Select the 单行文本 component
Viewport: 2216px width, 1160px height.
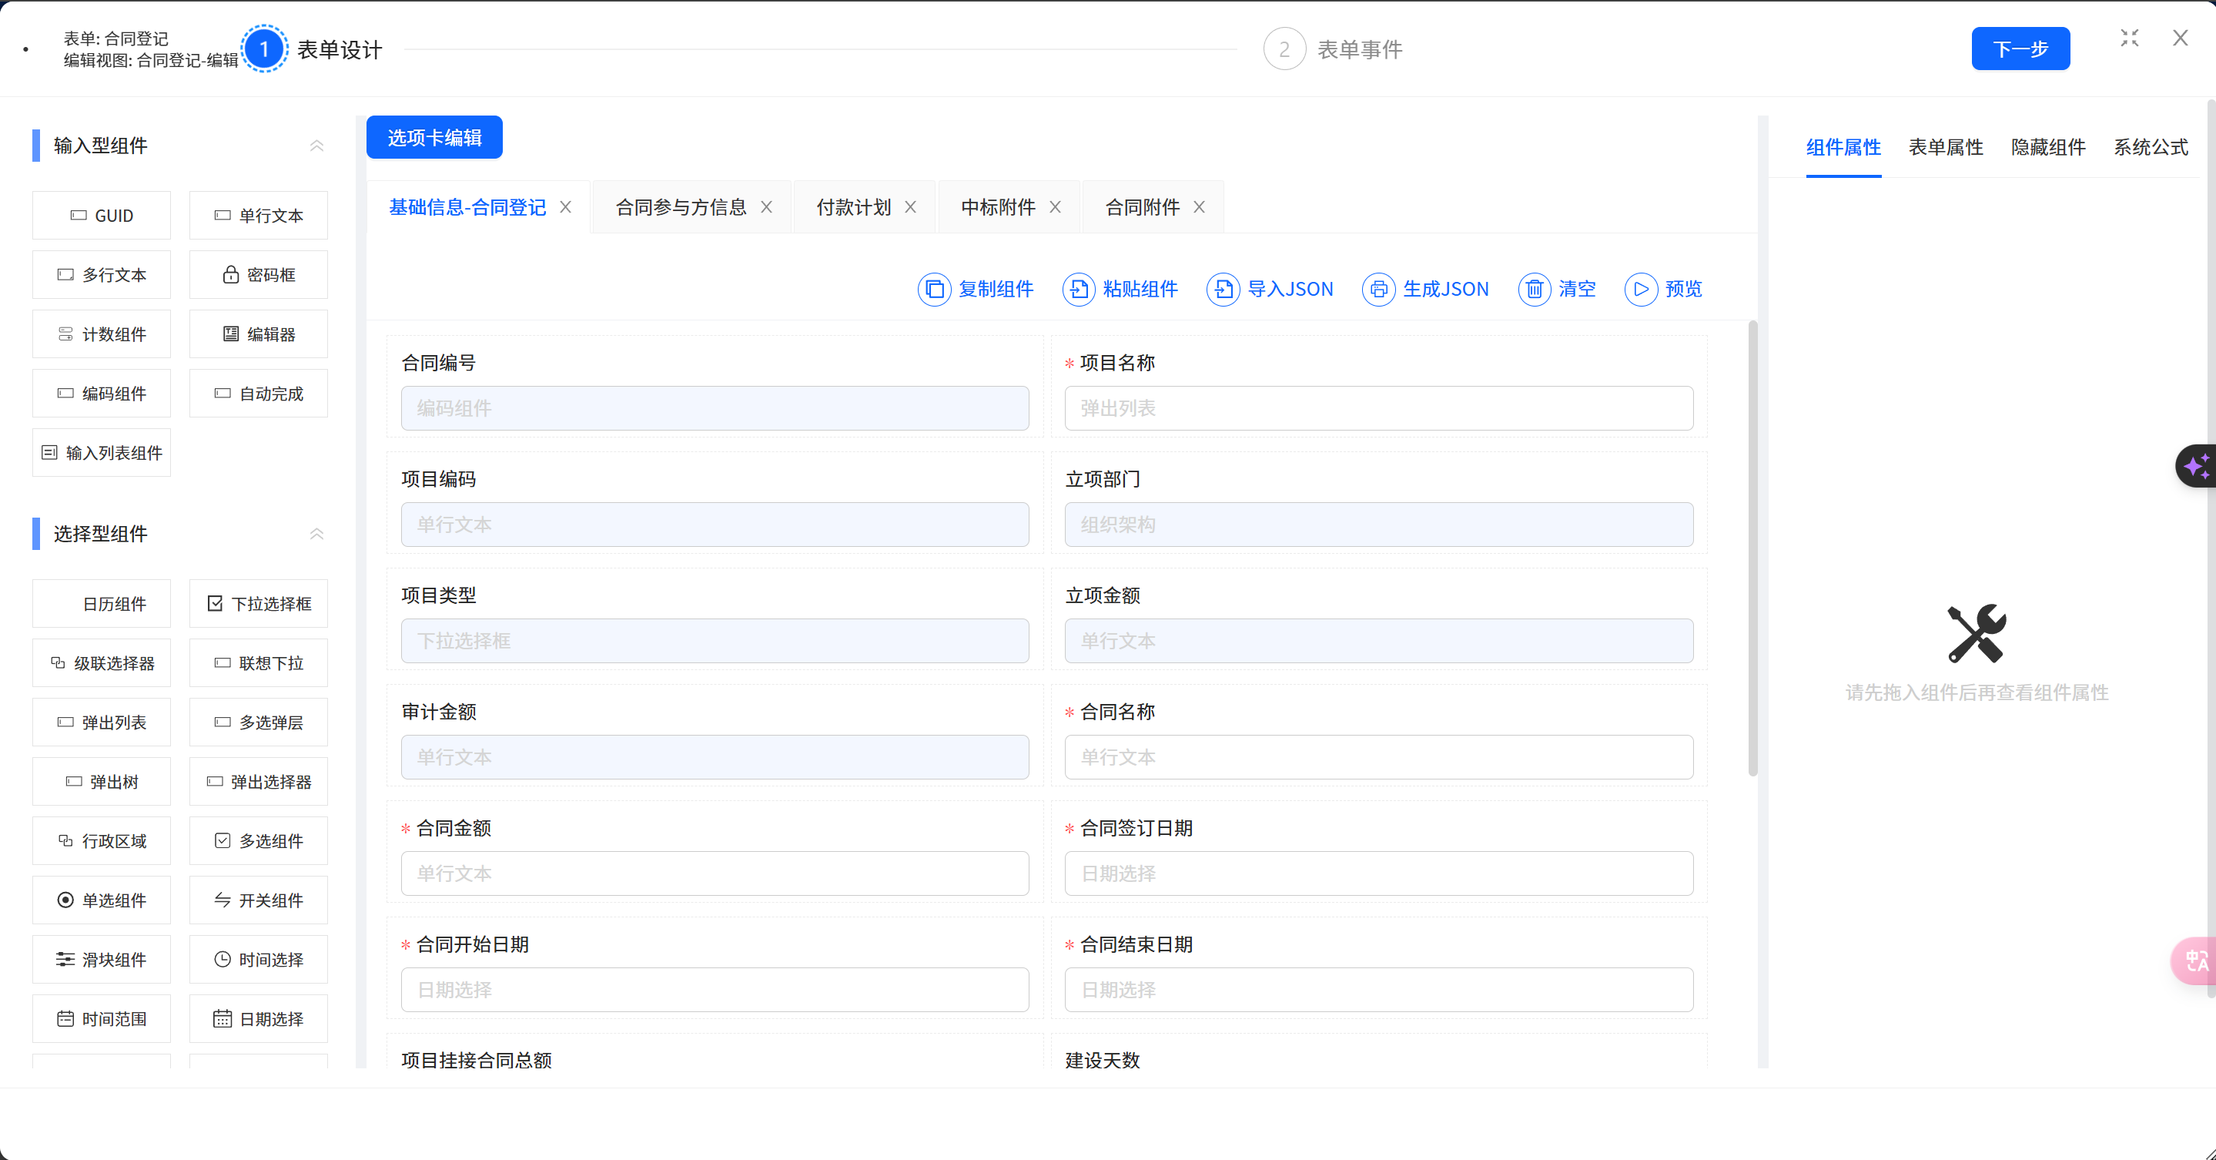[258, 215]
